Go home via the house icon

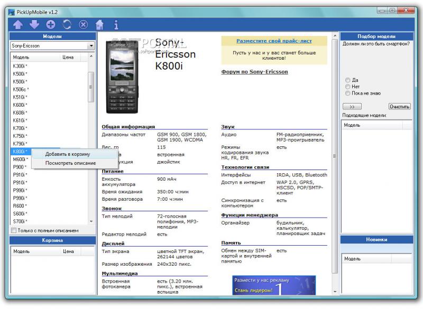click(99, 25)
